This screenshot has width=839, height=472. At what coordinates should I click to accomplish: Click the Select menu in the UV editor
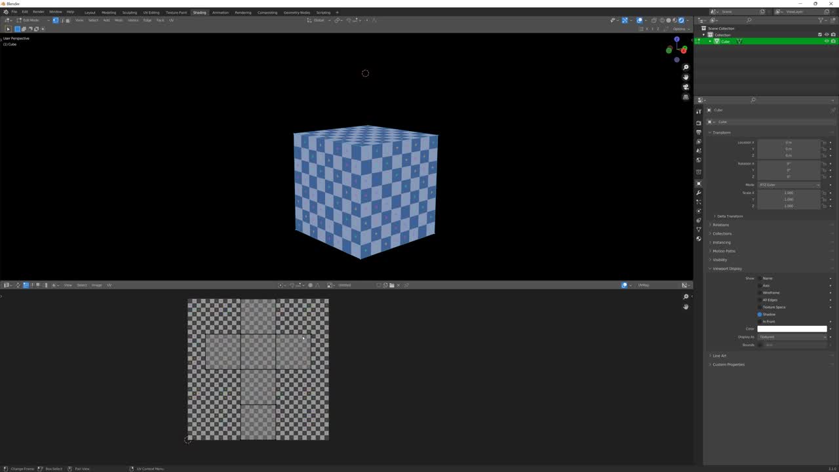(x=82, y=285)
